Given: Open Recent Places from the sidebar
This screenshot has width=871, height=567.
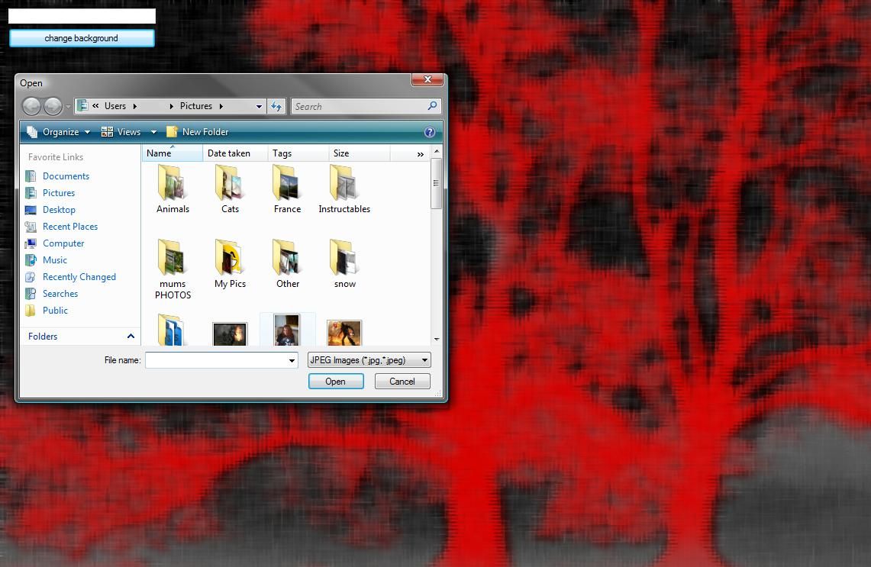Looking at the screenshot, I should pyautogui.click(x=70, y=226).
